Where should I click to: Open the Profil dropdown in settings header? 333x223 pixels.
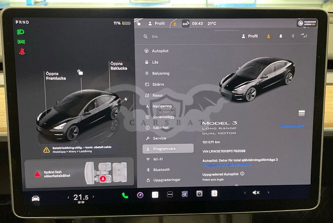(x=250, y=36)
